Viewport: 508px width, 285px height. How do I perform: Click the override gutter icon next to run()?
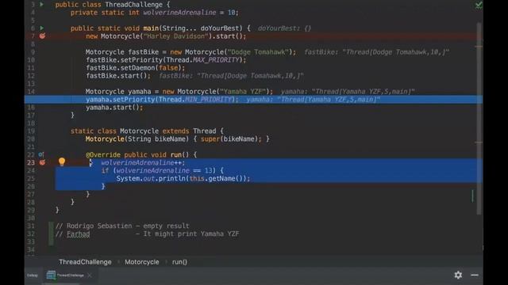(x=41, y=154)
